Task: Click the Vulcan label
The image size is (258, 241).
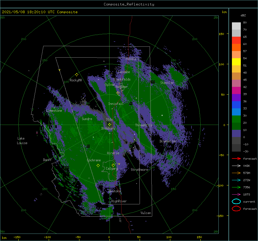Action: point(146,213)
